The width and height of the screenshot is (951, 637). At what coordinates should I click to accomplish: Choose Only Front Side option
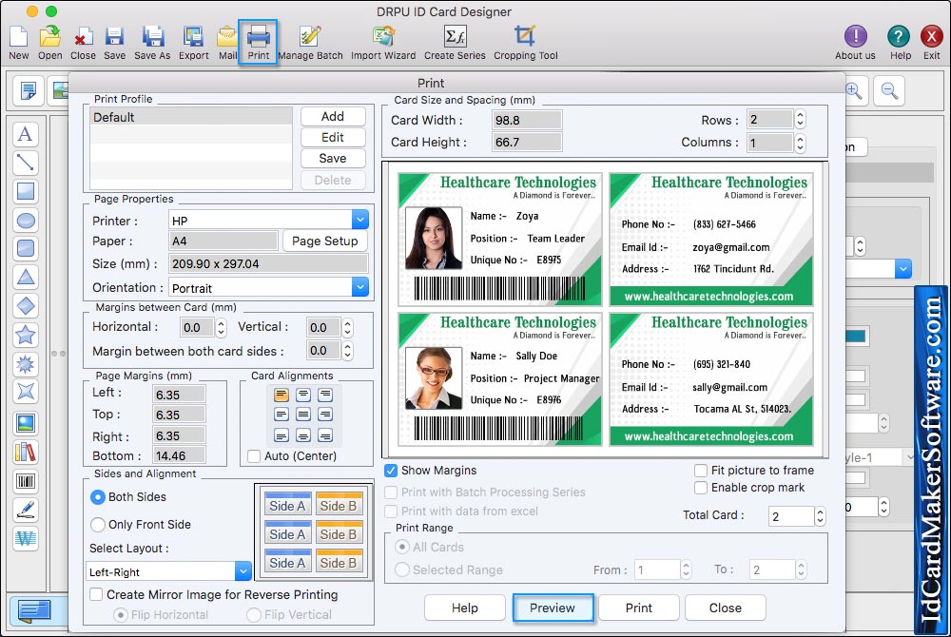(x=98, y=524)
